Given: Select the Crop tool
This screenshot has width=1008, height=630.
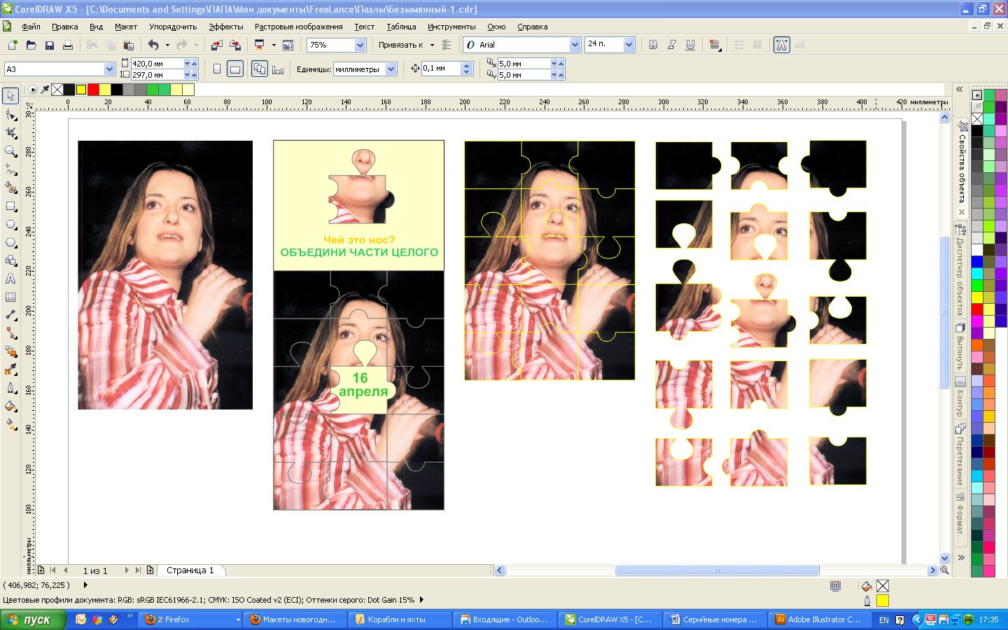Looking at the screenshot, I should tap(10, 133).
